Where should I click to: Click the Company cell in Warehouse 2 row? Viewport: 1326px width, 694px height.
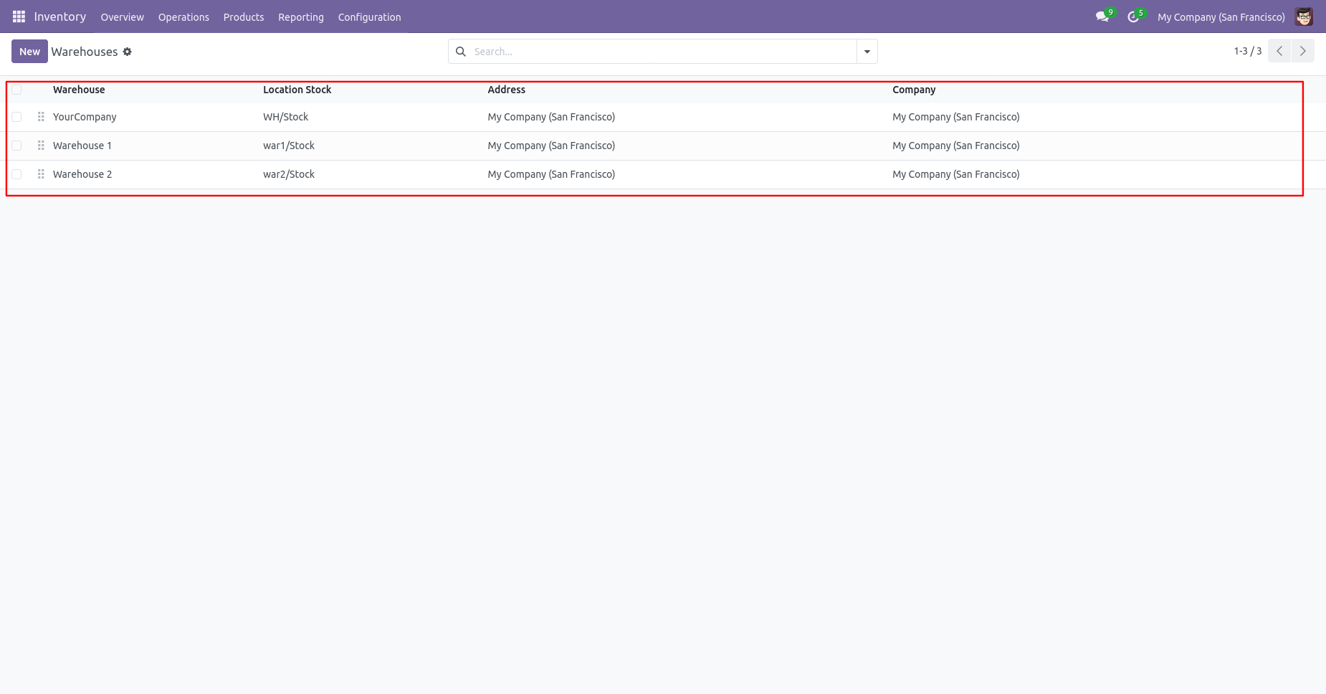coord(956,174)
